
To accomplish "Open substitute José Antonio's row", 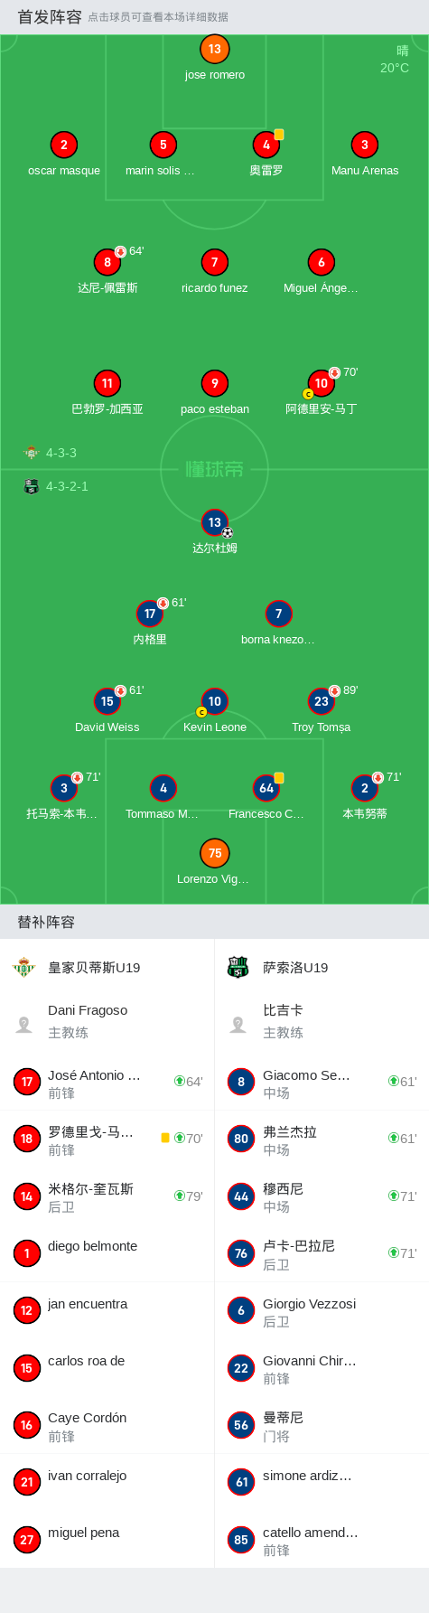I will tap(107, 1082).
